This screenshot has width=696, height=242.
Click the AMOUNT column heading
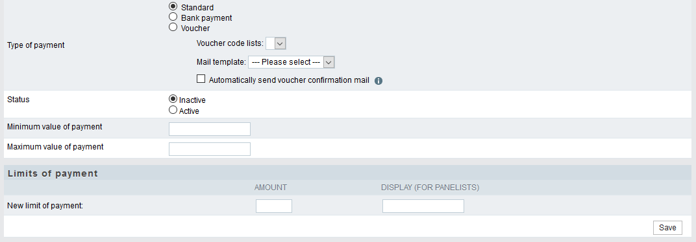click(270, 188)
